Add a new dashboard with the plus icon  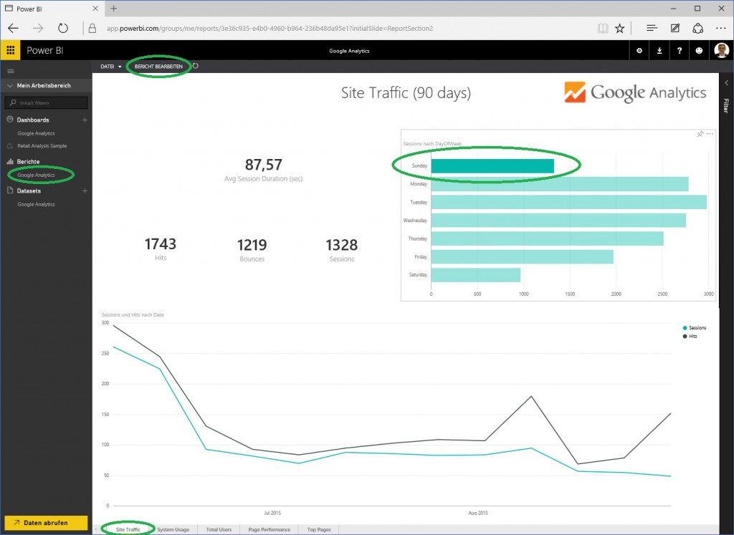[85, 120]
